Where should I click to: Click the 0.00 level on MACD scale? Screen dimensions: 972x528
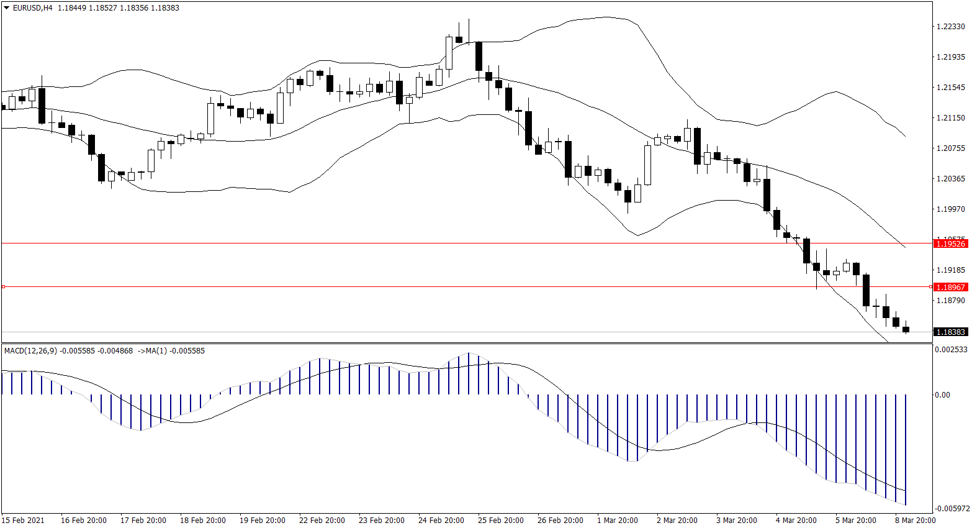point(942,394)
